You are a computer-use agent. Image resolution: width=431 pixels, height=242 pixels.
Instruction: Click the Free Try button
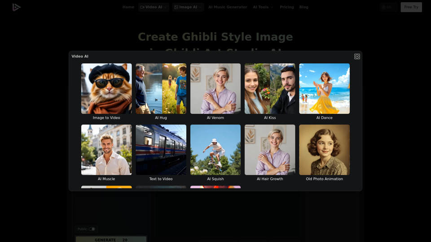pos(411,7)
